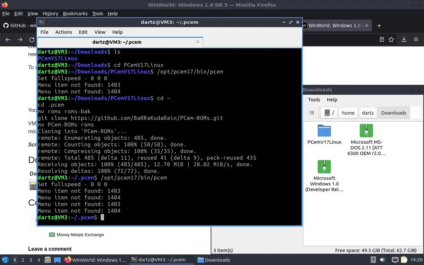Click the 'Free space: 49.5 GiB' status text
The width and height of the screenshot is (424, 265).
[x=376, y=250]
